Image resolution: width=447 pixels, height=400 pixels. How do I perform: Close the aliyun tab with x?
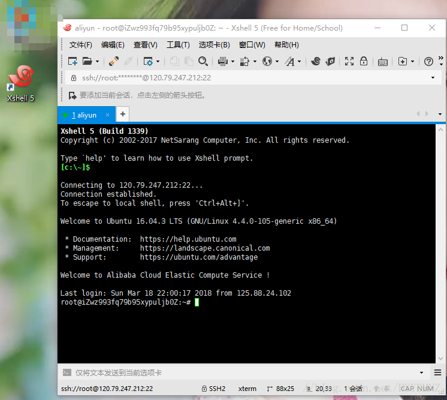click(107, 115)
